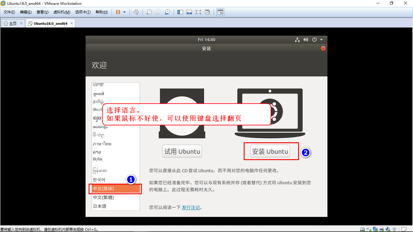Restore down the VMware Workstation window
413x232 pixels.
(x=392, y=3)
